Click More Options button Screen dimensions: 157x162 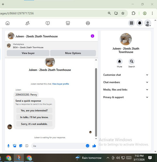(x=73, y=53)
